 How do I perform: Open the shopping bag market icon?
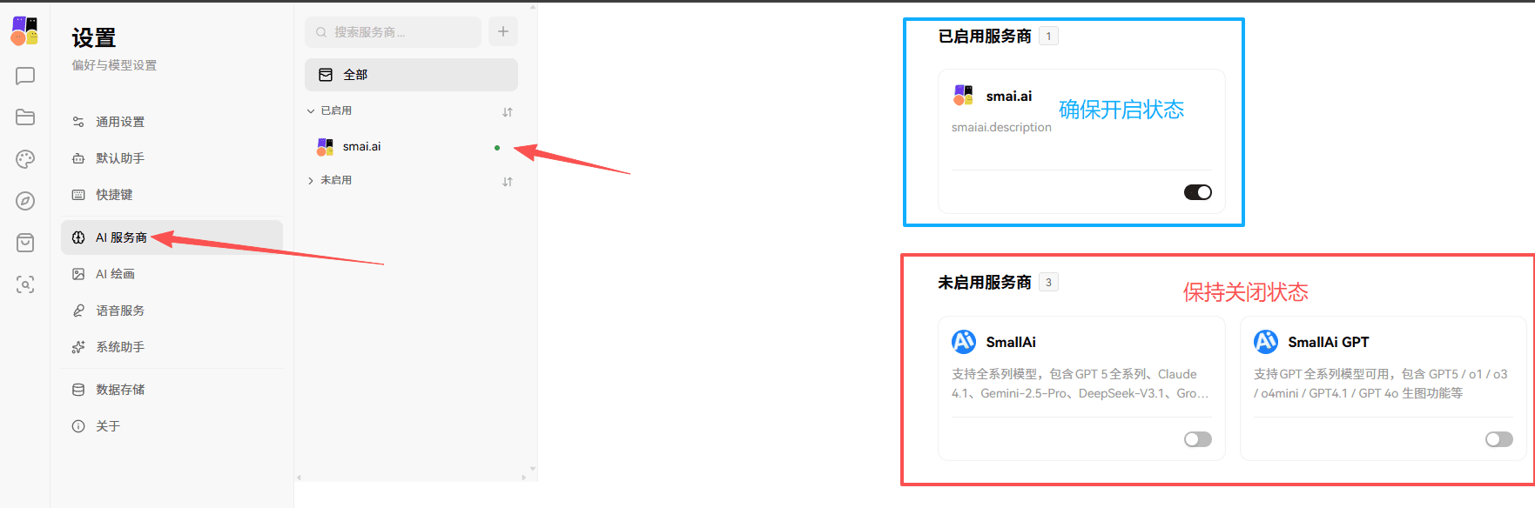(x=25, y=243)
